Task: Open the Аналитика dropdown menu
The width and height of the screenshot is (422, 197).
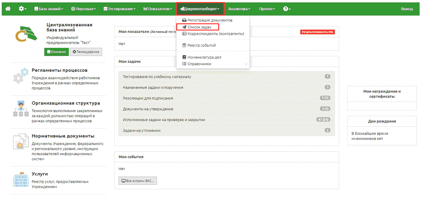Action: (239, 9)
